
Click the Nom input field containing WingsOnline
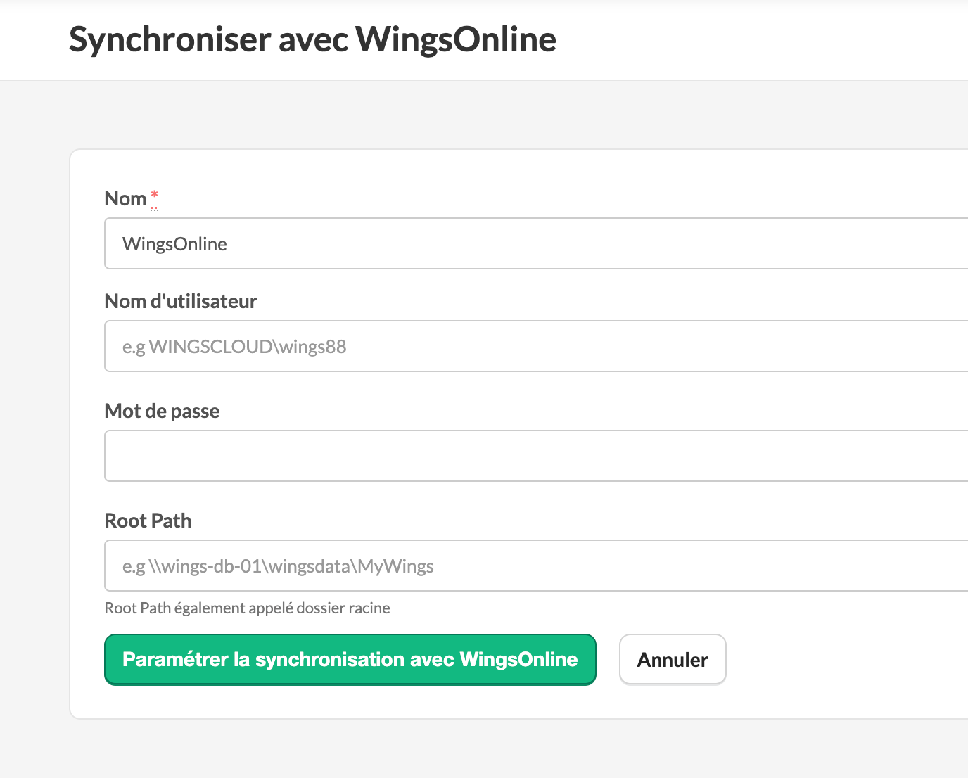(536, 243)
